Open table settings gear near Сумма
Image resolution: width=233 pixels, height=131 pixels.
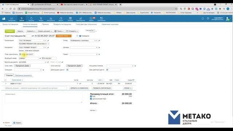coord(134,80)
